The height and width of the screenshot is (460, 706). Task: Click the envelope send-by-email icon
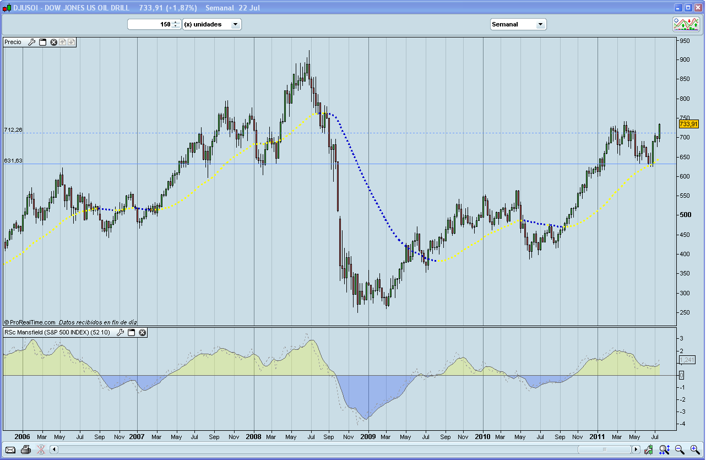(10, 450)
